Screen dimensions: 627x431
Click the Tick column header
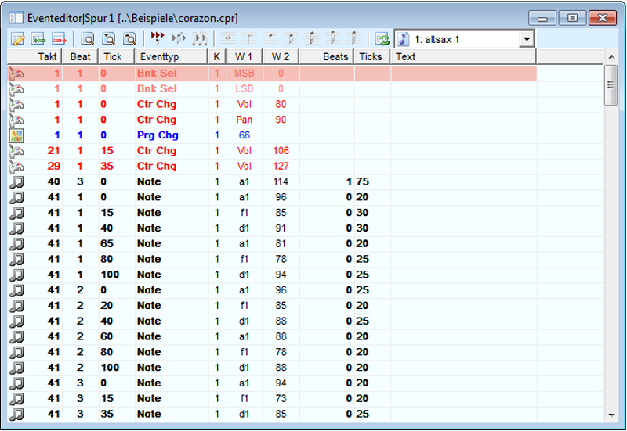[116, 56]
